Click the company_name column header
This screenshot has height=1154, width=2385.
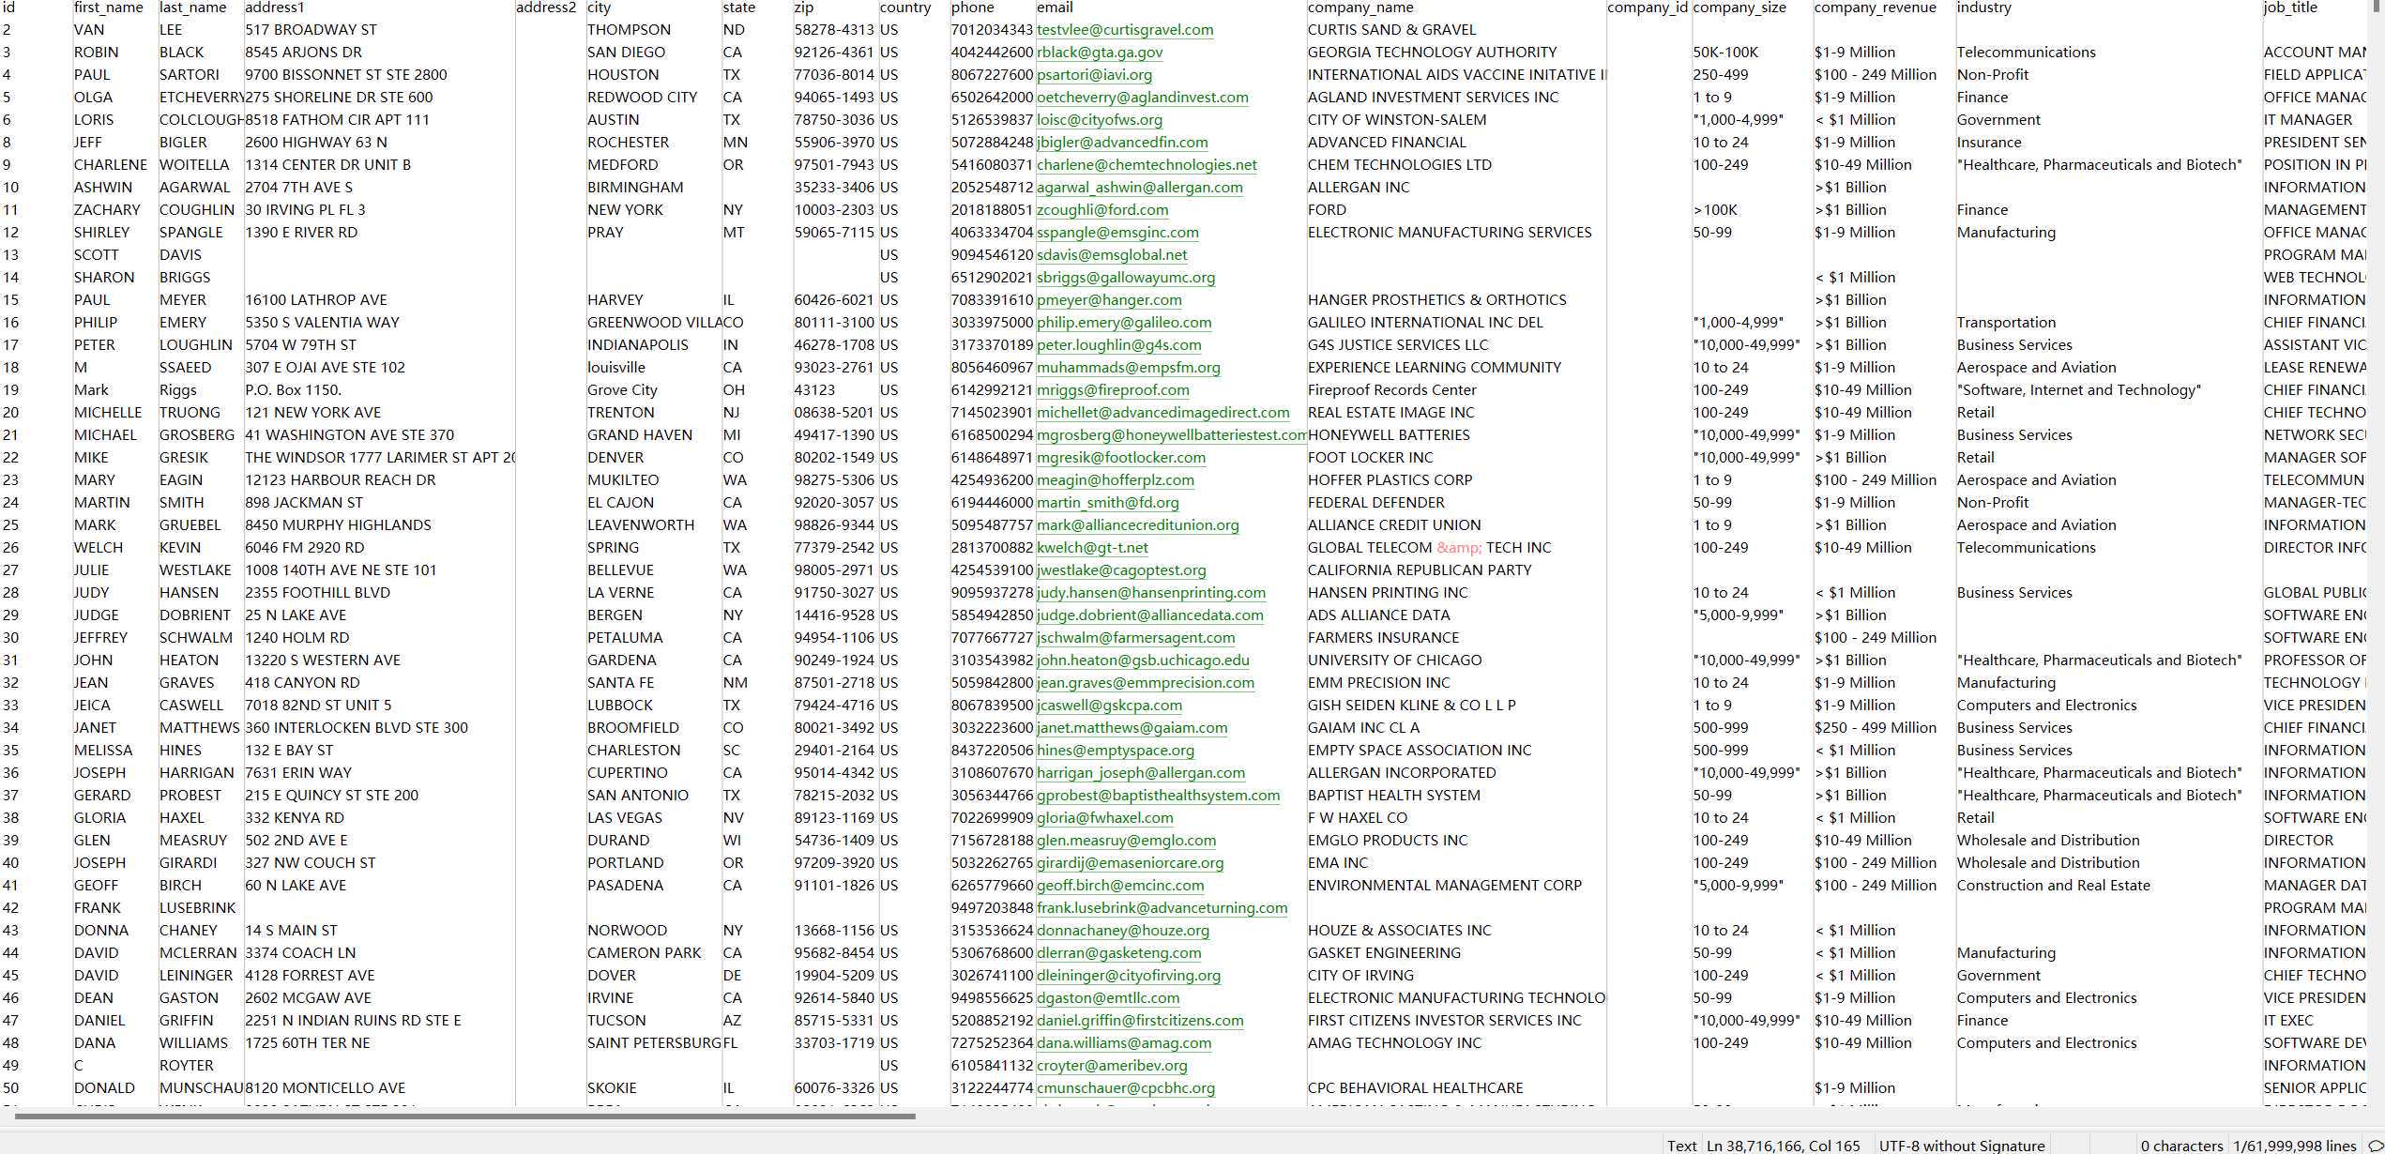(x=1360, y=8)
